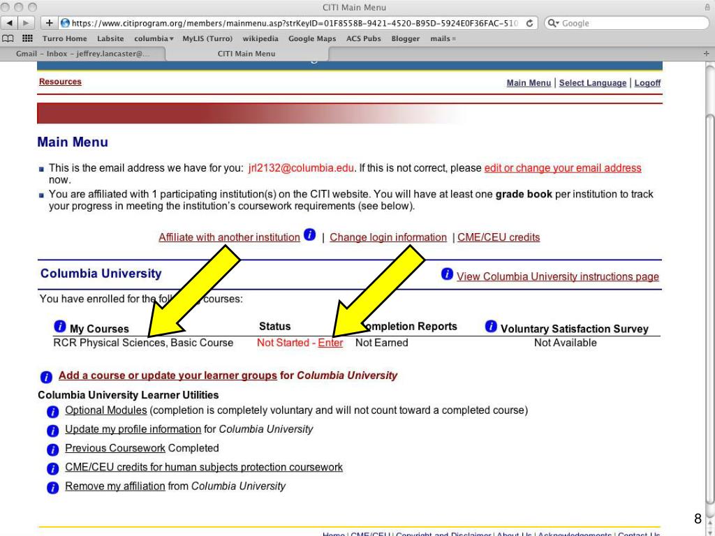Click info icon beside Remove my affiliation
Viewport: 715px width, 536px height.
click(53, 488)
